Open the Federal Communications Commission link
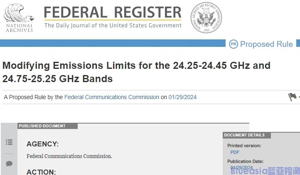 112,97
